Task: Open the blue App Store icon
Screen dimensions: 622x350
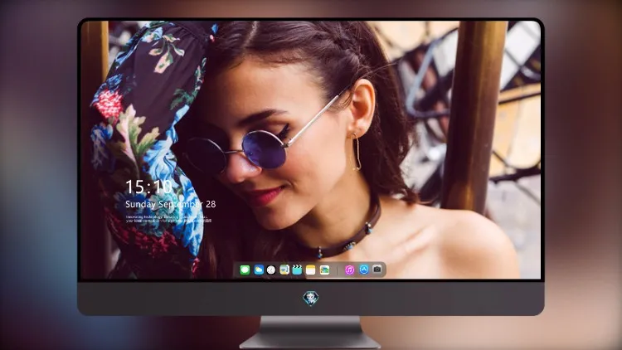Action: coord(364,270)
